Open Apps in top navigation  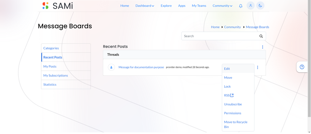[182, 6]
